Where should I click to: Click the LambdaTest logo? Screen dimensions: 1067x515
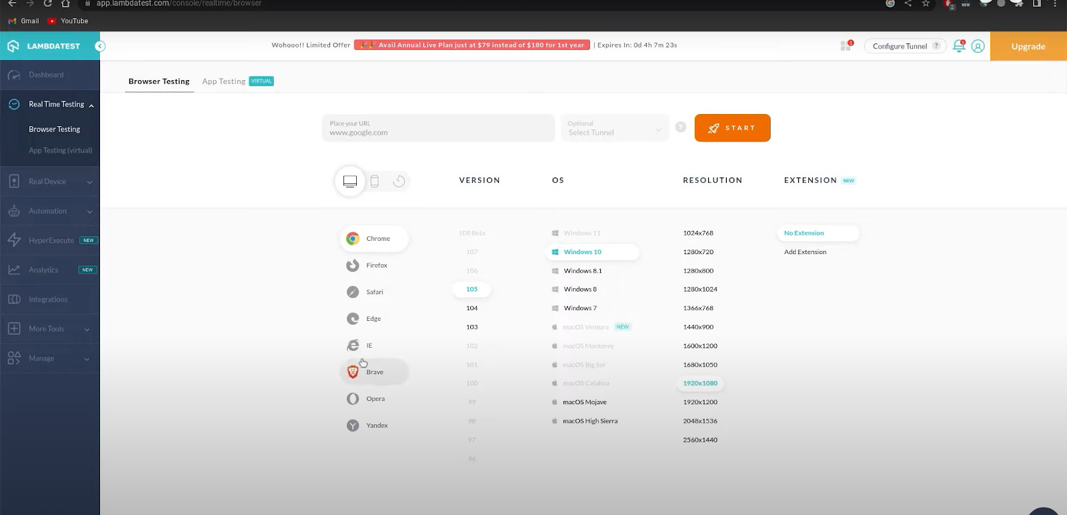tap(43, 46)
